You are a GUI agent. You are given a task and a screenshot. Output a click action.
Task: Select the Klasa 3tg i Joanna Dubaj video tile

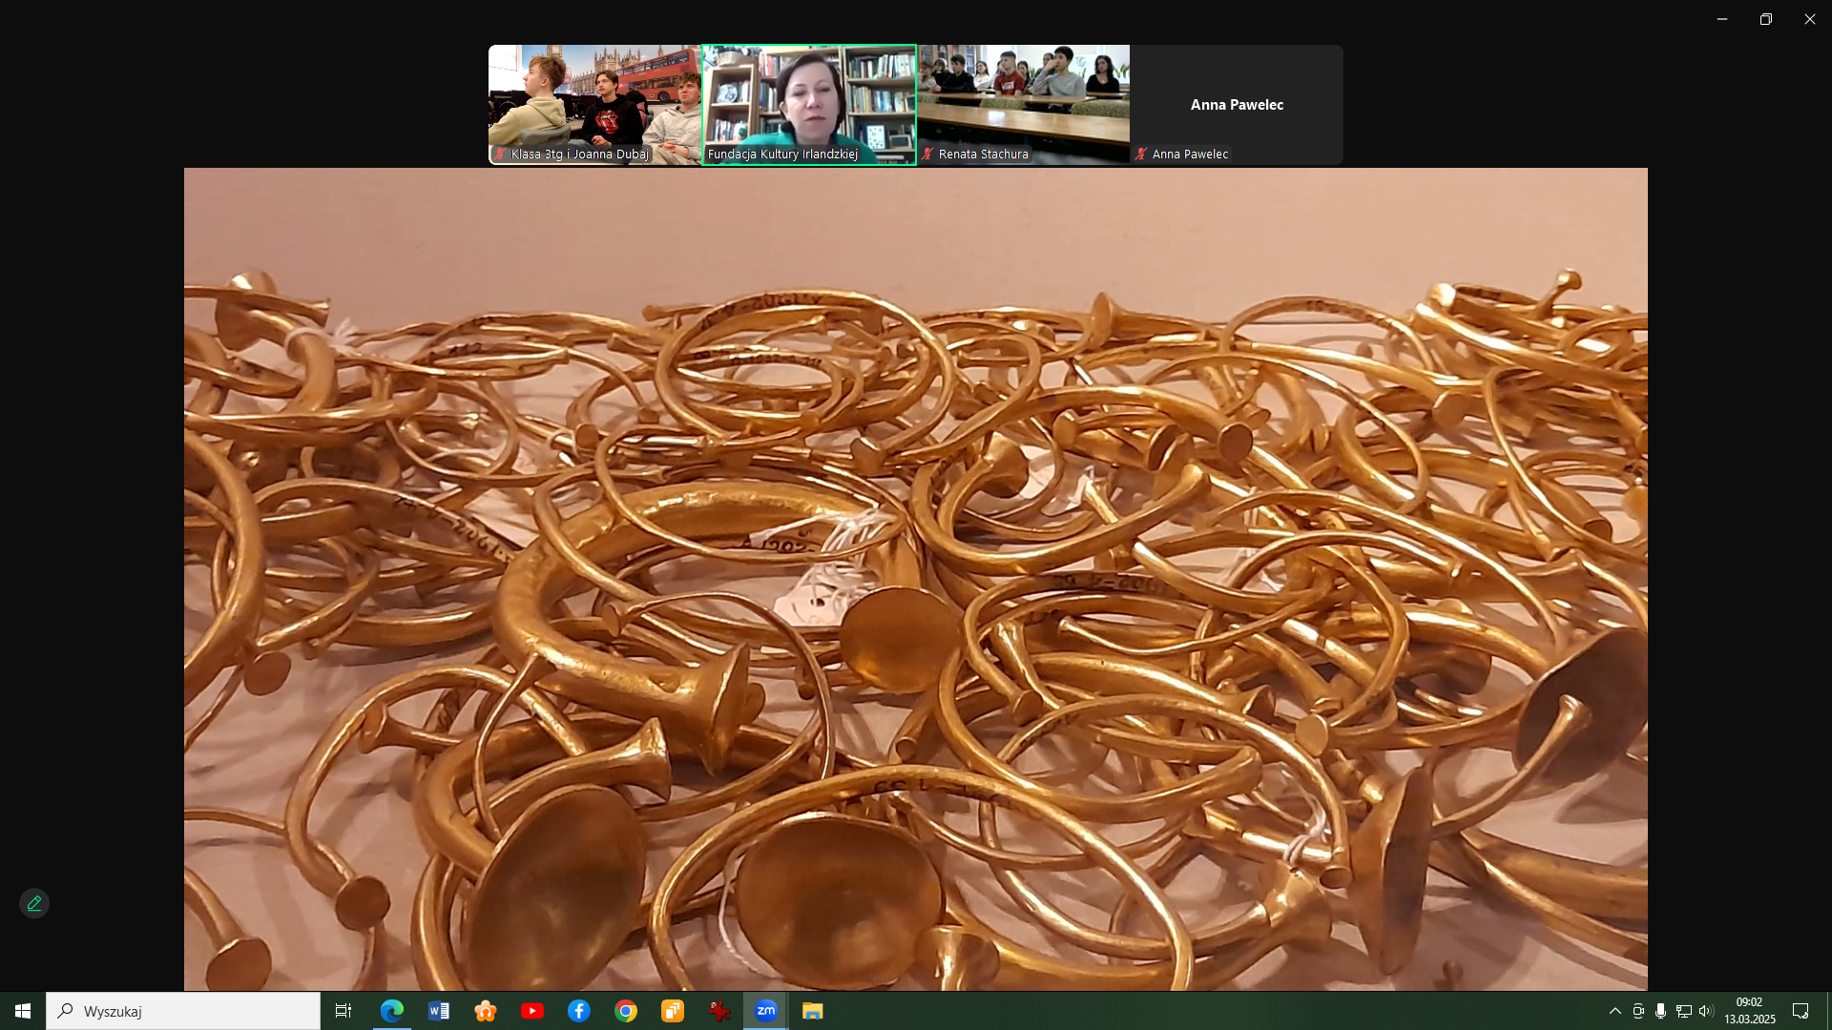tap(594, 104)
